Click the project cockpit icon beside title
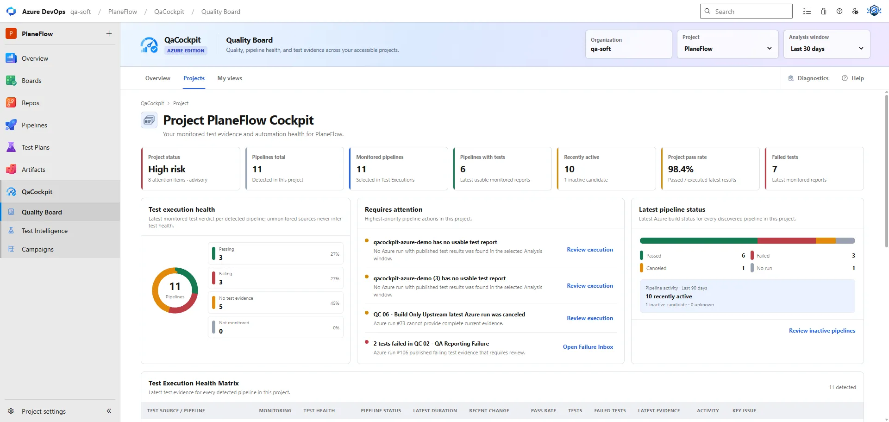The height and width of the screenshot is (422, 889). 149,120
